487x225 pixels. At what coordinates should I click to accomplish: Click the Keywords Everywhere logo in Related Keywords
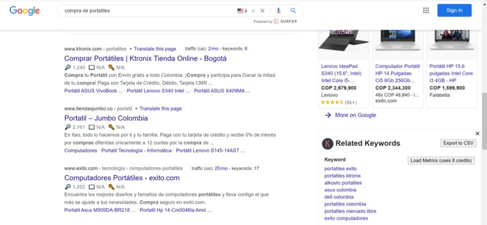coord(328,143)
